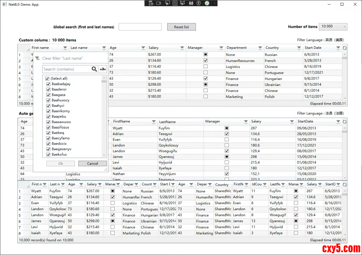Click the camera icon in debug toolbar
The height and width of the screenshot is (255, 362).
159,3
